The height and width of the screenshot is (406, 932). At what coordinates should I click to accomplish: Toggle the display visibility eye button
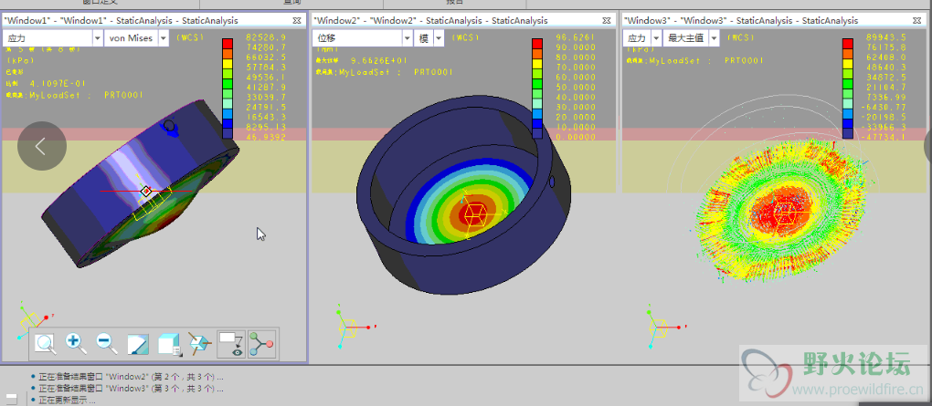point(231,344)
